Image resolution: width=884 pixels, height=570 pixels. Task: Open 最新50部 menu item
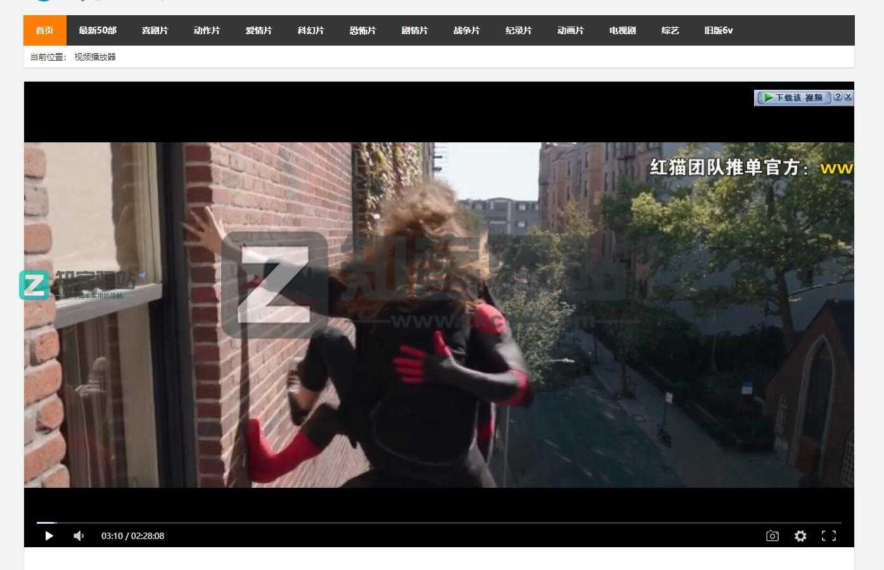(x=98, y=30)
